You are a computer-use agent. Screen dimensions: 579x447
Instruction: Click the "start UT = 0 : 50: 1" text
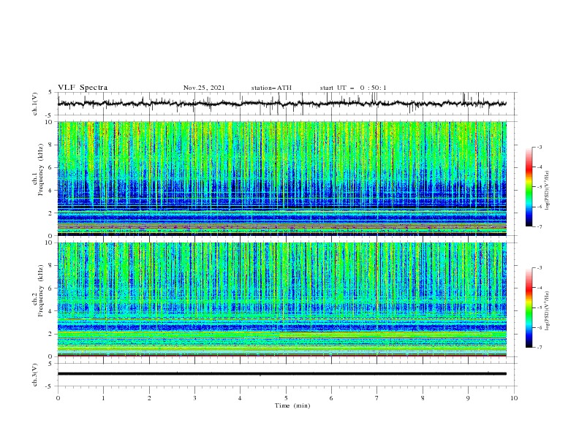pyautogui.click(x=353, y=88)
